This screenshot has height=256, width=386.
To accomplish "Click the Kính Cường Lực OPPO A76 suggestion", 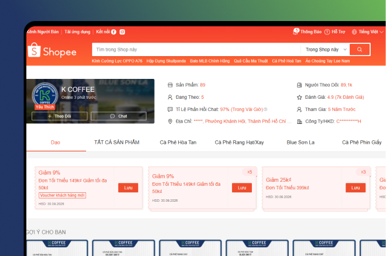I will [x=117, y=61].
